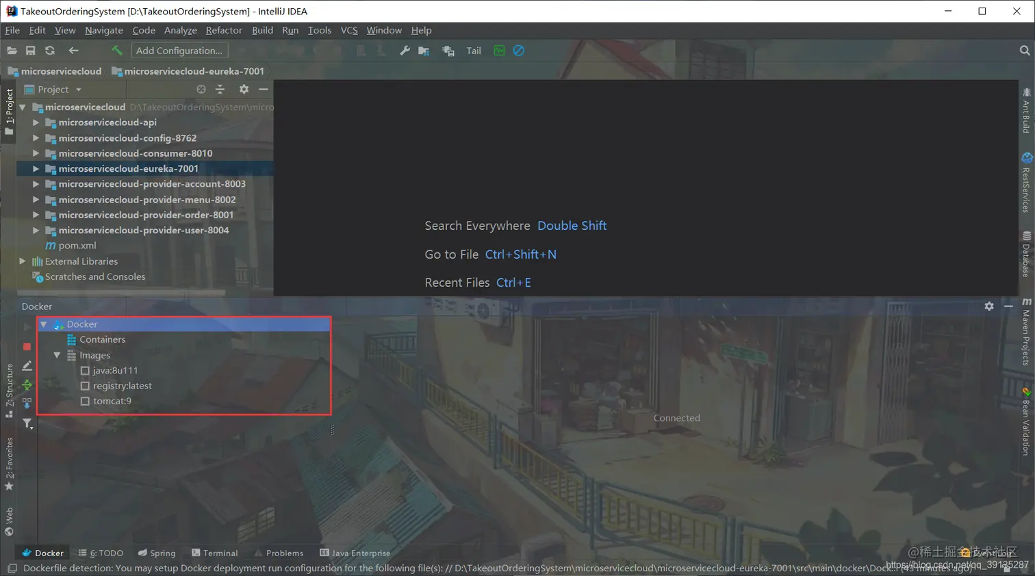Open Docker panel gear settings
1035x576 pixels.
[989, 306]
